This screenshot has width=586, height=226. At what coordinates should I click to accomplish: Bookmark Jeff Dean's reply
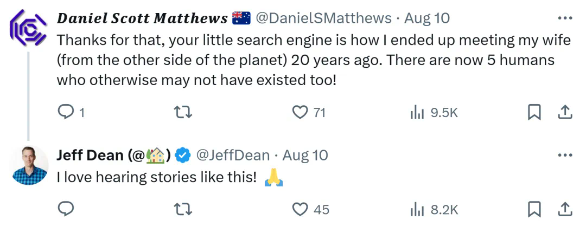(x=534, y=209)
